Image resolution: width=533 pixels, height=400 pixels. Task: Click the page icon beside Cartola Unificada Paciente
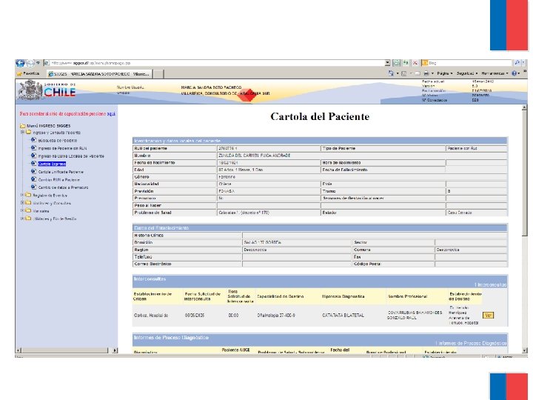tap(33, 171)
